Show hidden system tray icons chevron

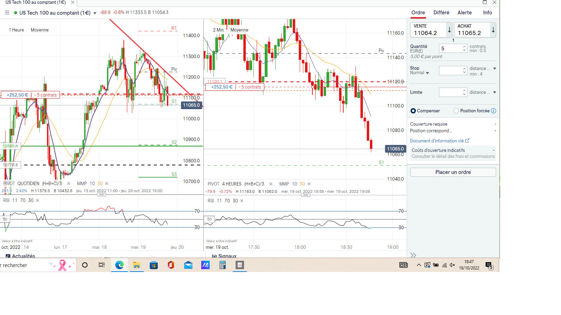pos(419,265)
